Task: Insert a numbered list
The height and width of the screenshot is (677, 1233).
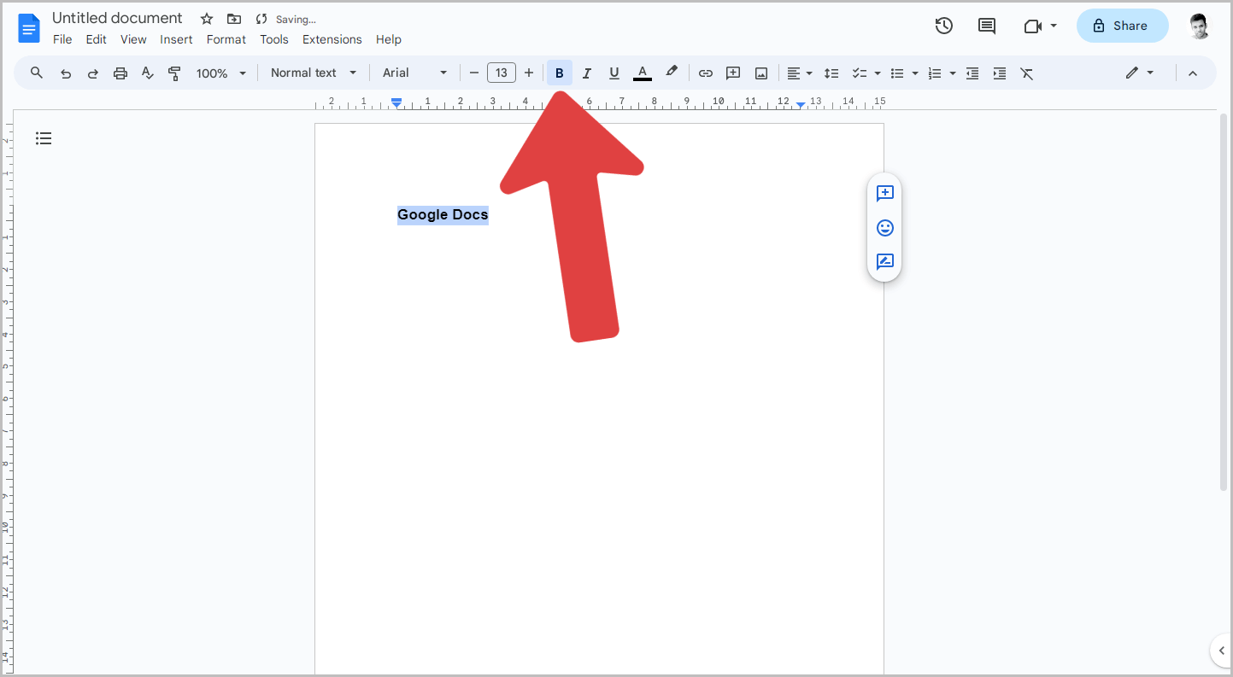Action: point(935,73)
